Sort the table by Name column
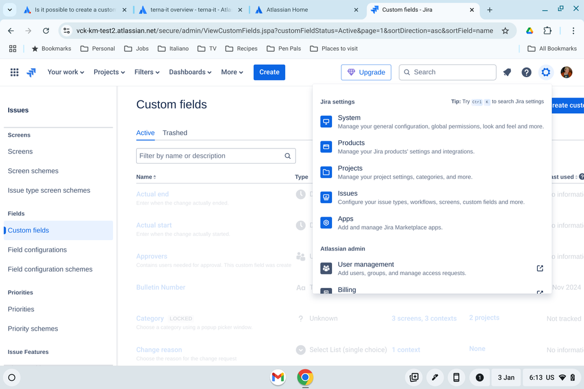584x389 pixels. coord(146,177)
